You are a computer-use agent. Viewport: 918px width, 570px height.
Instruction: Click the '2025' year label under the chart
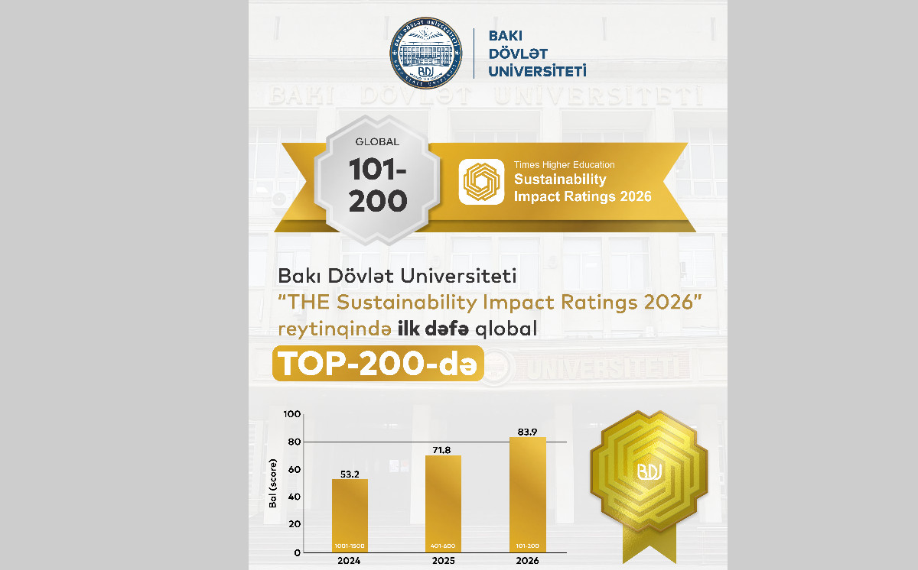coord(443,561)
